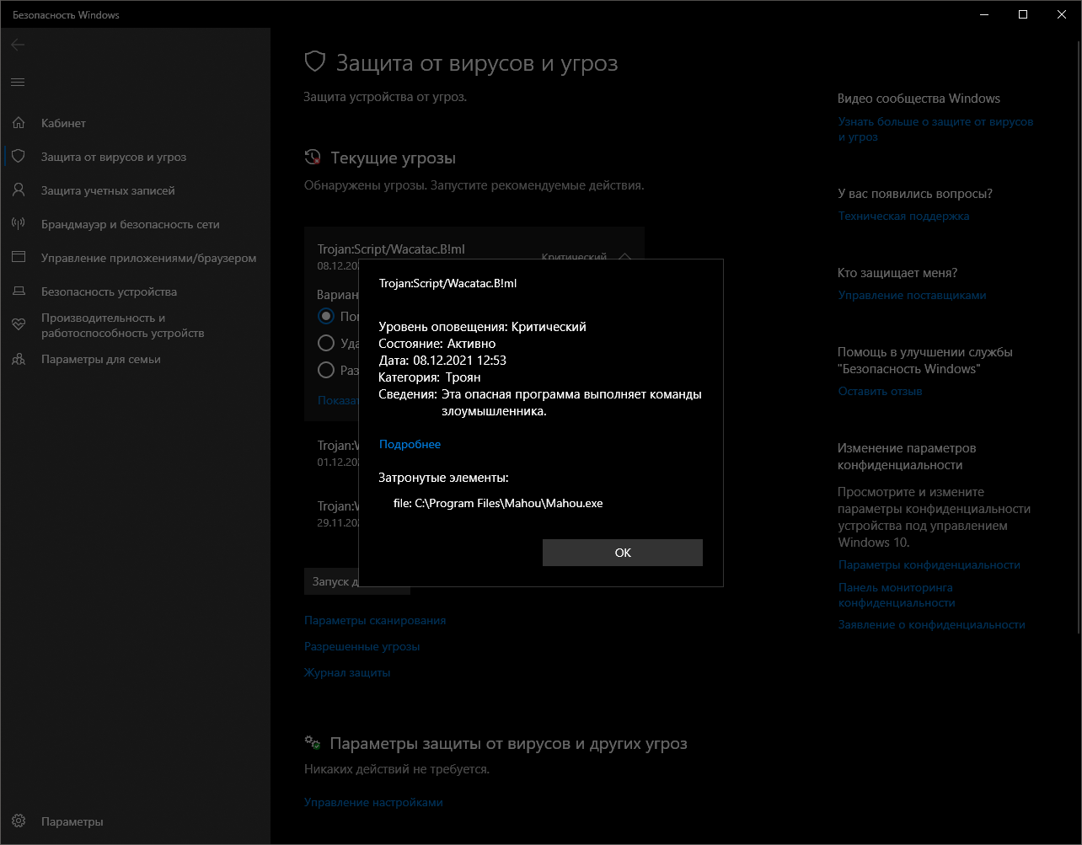This screenshot has height=845, width=1082.
Task: Click the 'Дата: 08.12.2021 12:53' line
Action: (x=442, y=361)
